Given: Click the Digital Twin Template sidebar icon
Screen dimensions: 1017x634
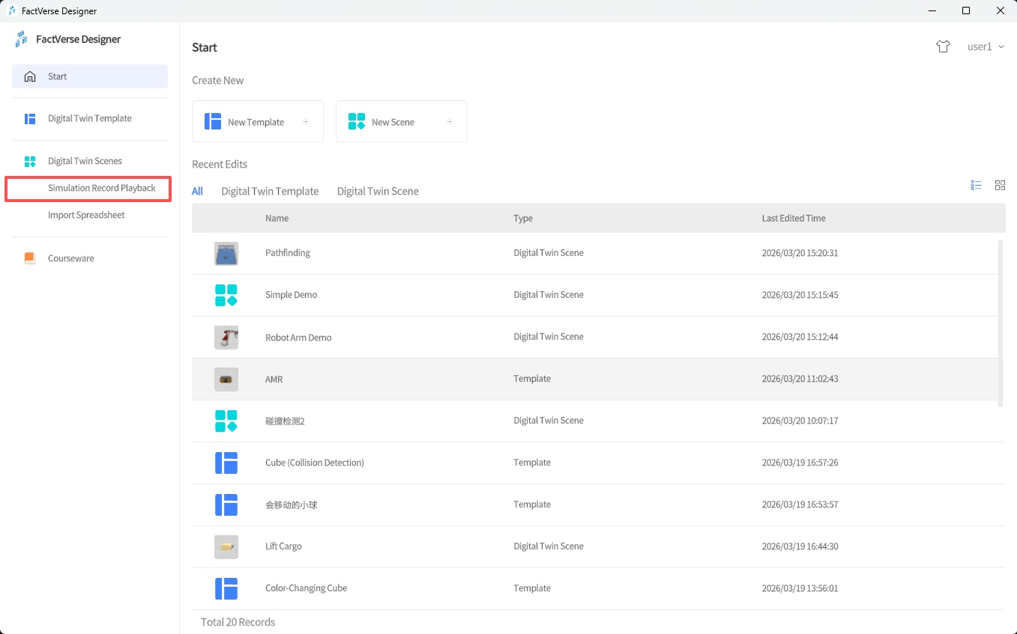Looking at the screenshot, I should pyautogui.click(x=30, y=118).
